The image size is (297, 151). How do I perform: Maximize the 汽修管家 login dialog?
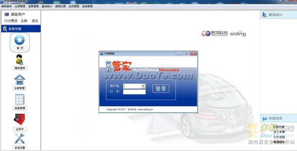(x=186, y=54)
